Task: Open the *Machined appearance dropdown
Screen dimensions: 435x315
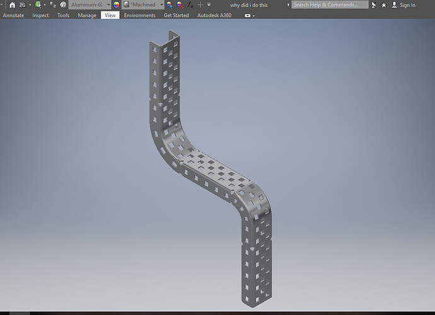Action: tap(143, 4)
